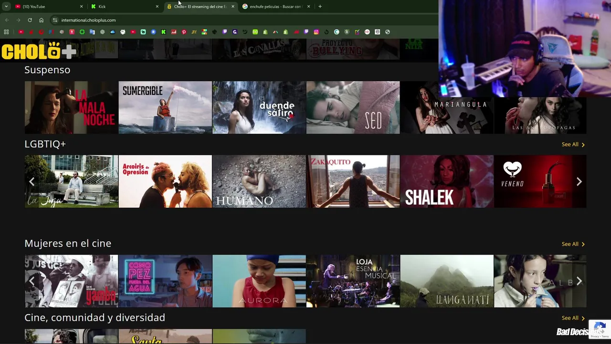Open Las Antropófagas thumbnail

tap(540, 115)
